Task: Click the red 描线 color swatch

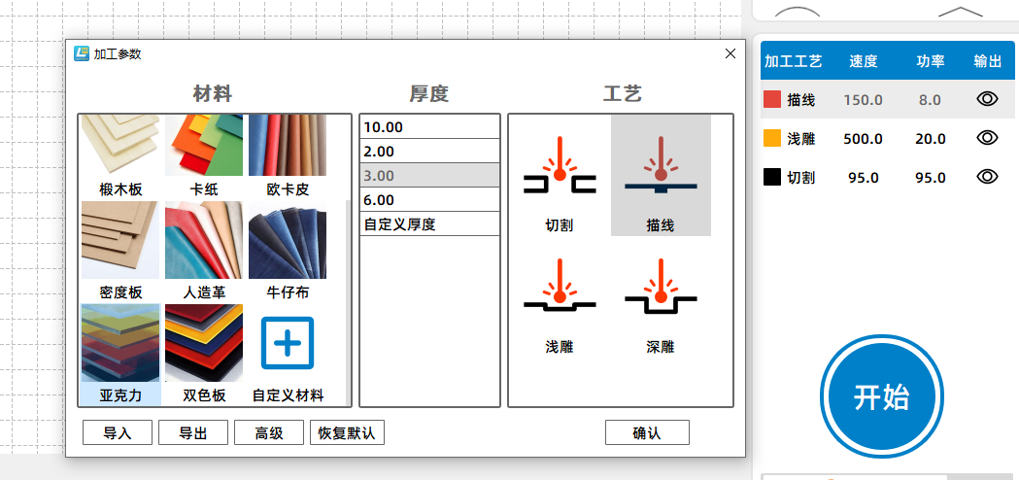Action: click(x=772, y=99)
